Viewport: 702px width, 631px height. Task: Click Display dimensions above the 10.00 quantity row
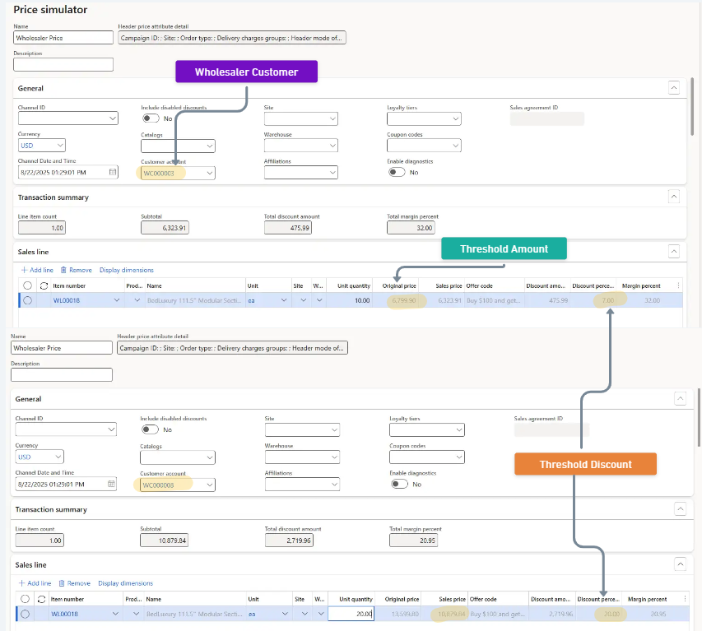126,270
